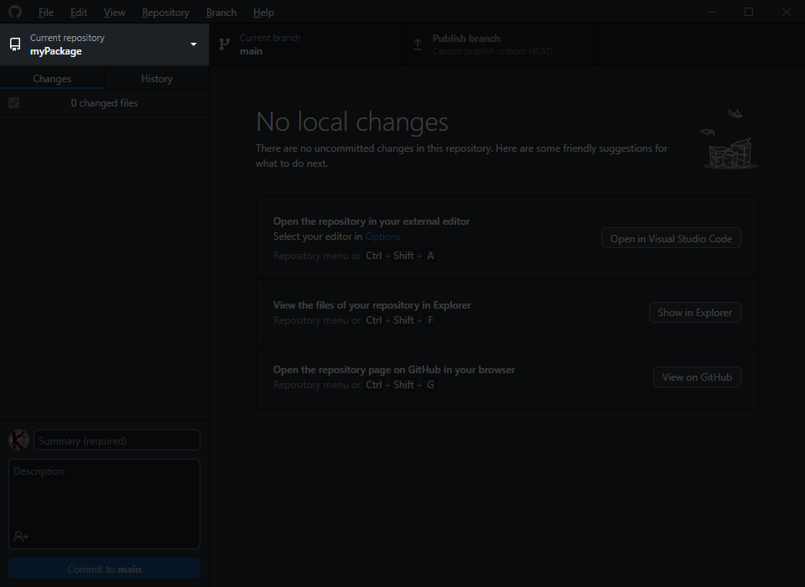Click the Publish branch button
Screen dimensions: 805x587
click(498, 44)
